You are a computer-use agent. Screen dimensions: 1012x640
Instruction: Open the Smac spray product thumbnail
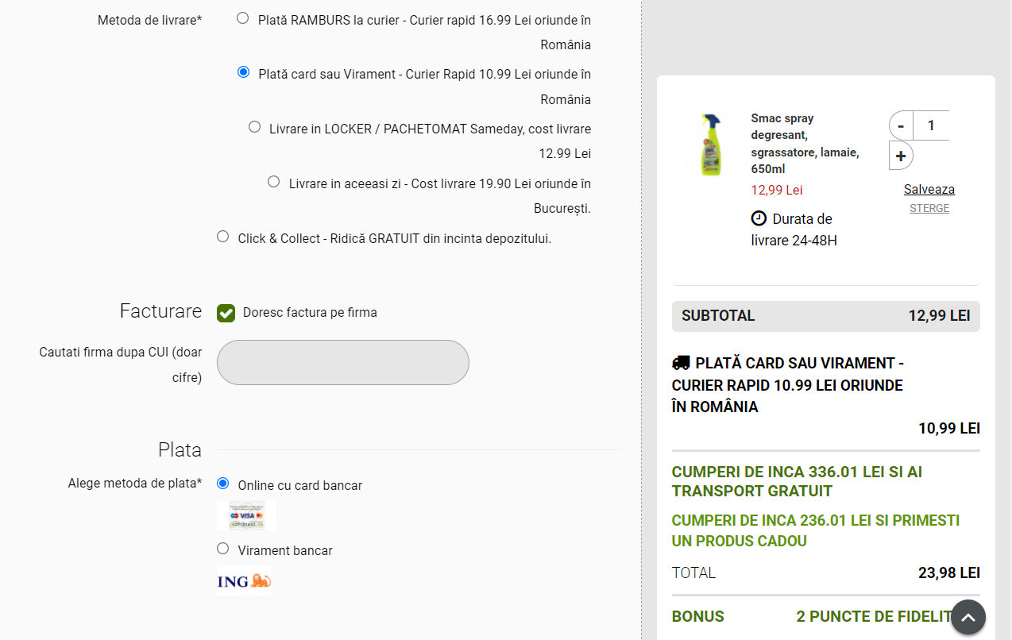pyautogui.click(x=710, y=145)
